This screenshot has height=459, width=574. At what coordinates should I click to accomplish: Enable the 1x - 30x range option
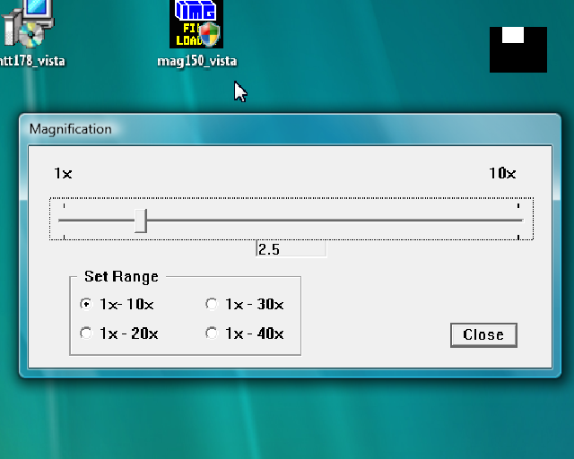(212, 304)
